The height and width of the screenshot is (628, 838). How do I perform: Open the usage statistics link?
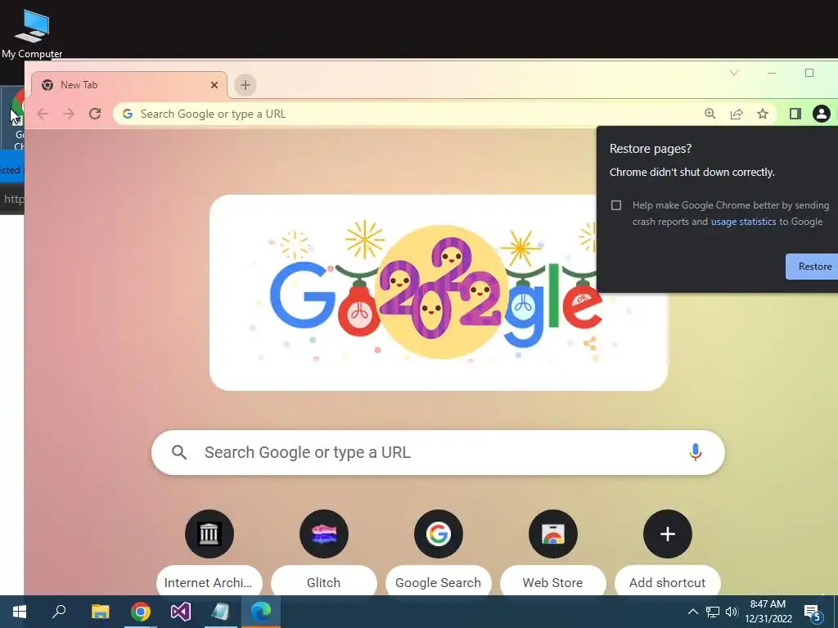743,222
